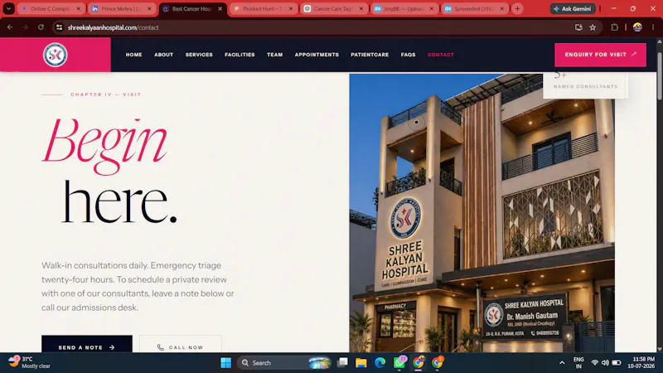The width and height of the screenshot is (663, 373).
Task: Close the Product Hunt tab
Action: [x=291, y=9]
